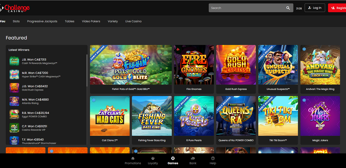The image size is (346, 168).
Task: Open the Variety category
Action: tap(113, 21)
